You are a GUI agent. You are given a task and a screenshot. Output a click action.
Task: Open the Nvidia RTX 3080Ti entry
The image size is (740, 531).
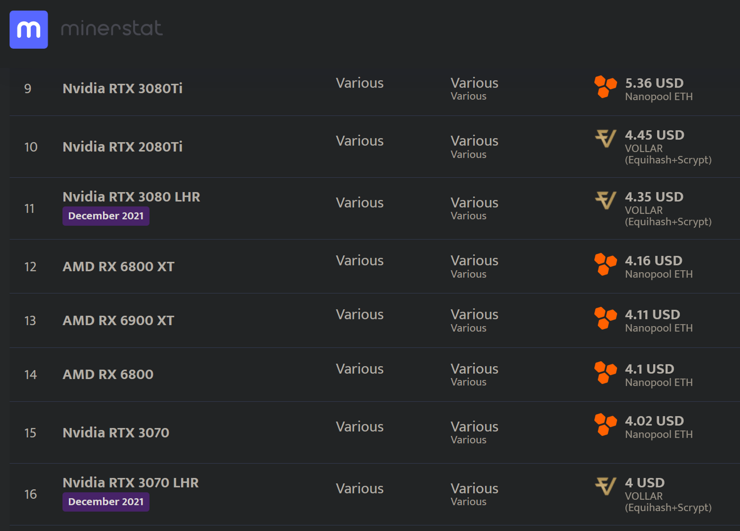tap(123, 88)
